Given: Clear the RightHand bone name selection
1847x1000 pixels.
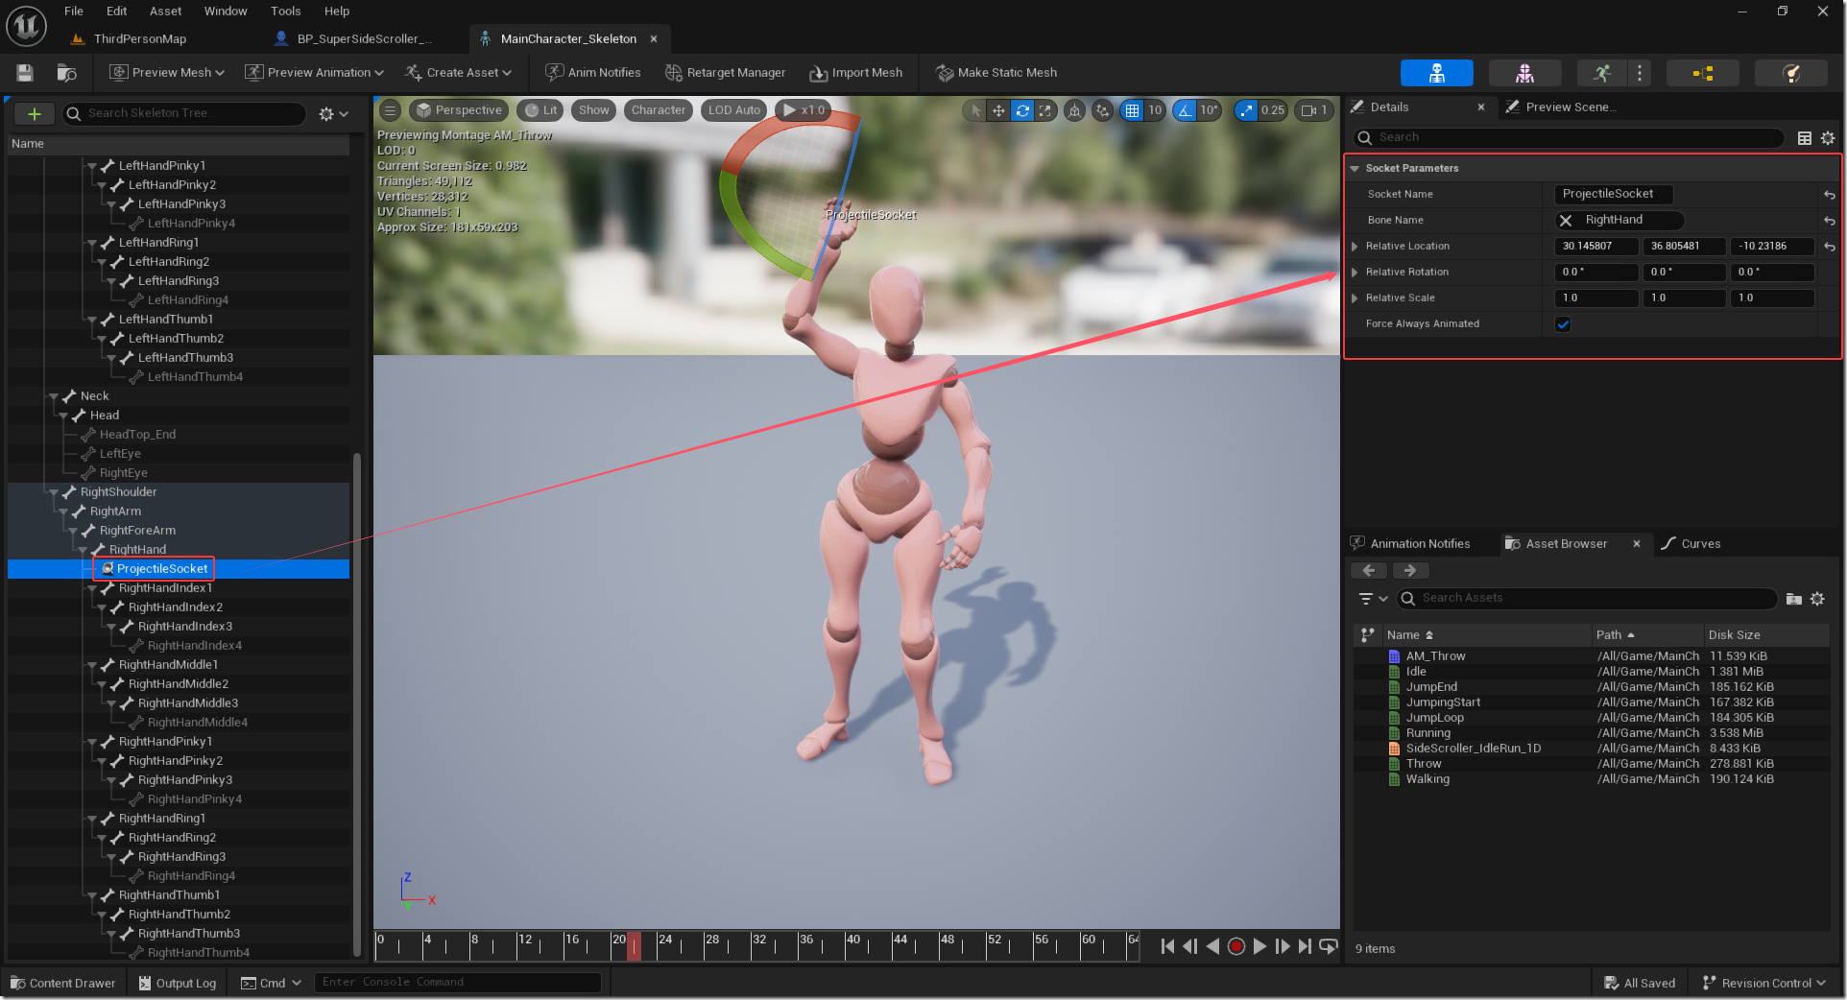Looking at the screenshot, I should pyautogui.click(x=1566, y=221).
